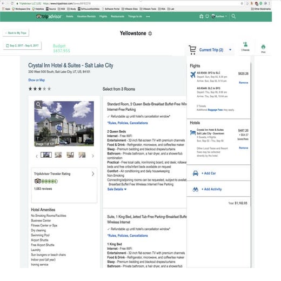Expand Sale Details for the Standard Room
The image size is (281, 281).
coord(117,189)
